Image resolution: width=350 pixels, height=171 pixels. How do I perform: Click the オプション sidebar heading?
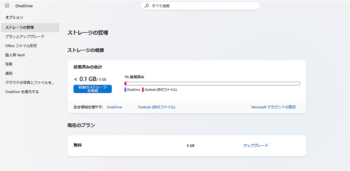click(14, 17)
